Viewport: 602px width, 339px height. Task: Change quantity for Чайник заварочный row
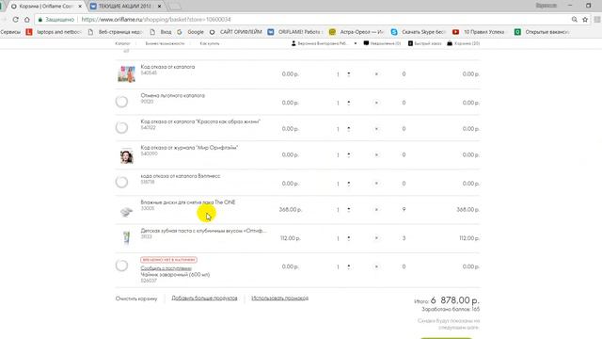[349, 266]
